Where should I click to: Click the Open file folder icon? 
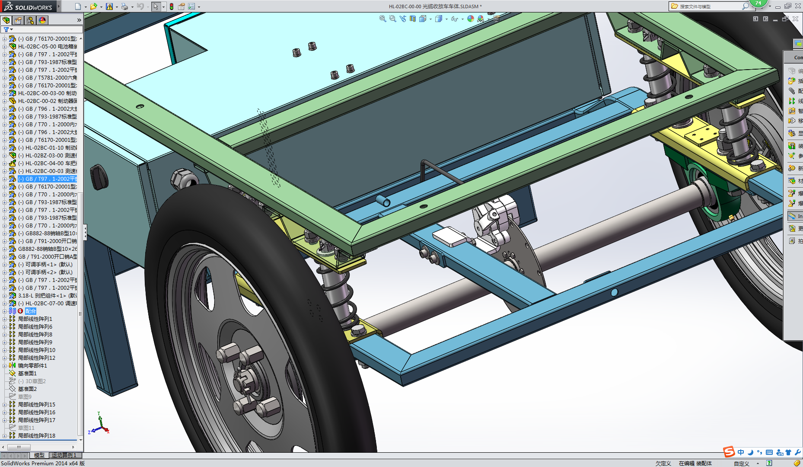point(93,6)
